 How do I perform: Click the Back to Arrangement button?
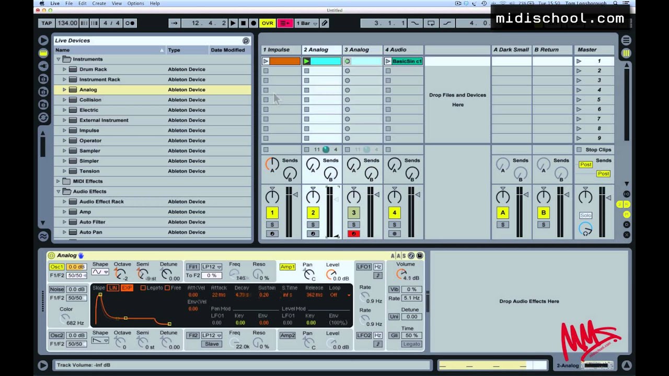click(x=284, y=23)
